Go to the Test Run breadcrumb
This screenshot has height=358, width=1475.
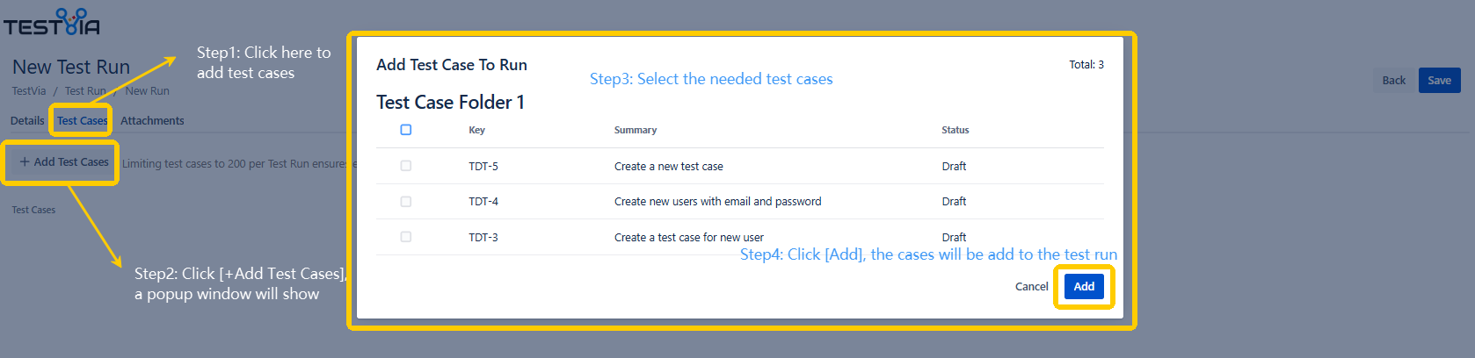click(x=85, y=91)
